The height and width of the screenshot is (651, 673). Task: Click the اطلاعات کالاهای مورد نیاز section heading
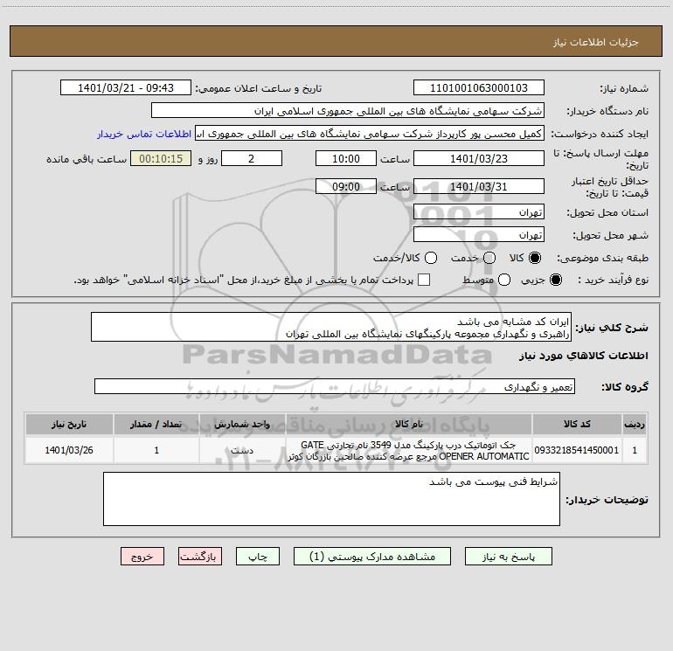click(x=583, y=356)
